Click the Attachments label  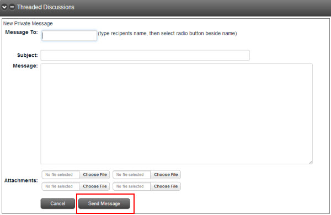point(21,181)
